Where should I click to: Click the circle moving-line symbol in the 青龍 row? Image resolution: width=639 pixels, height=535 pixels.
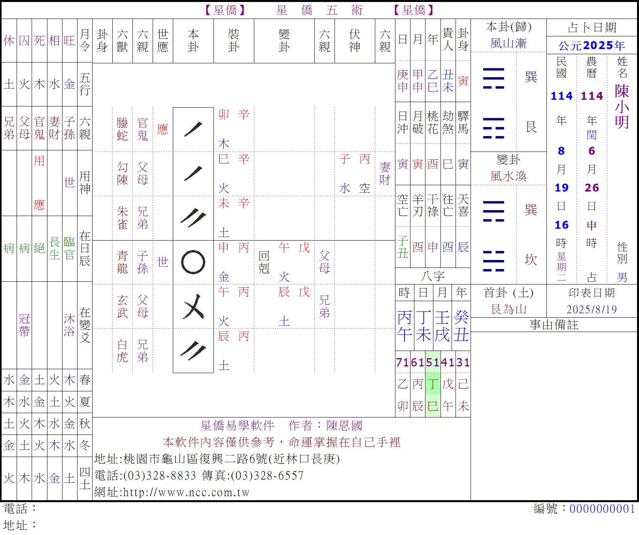(193, 262)
